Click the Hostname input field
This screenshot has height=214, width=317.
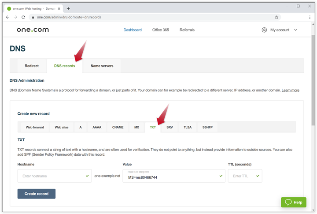click(51, 176)
